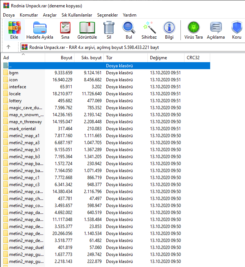Go up one level arrow

coord(8,47)
